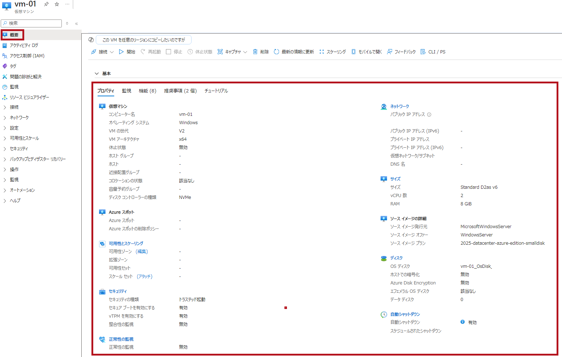Open the サイズ heading link
The image size is (562, 357).
395,179
